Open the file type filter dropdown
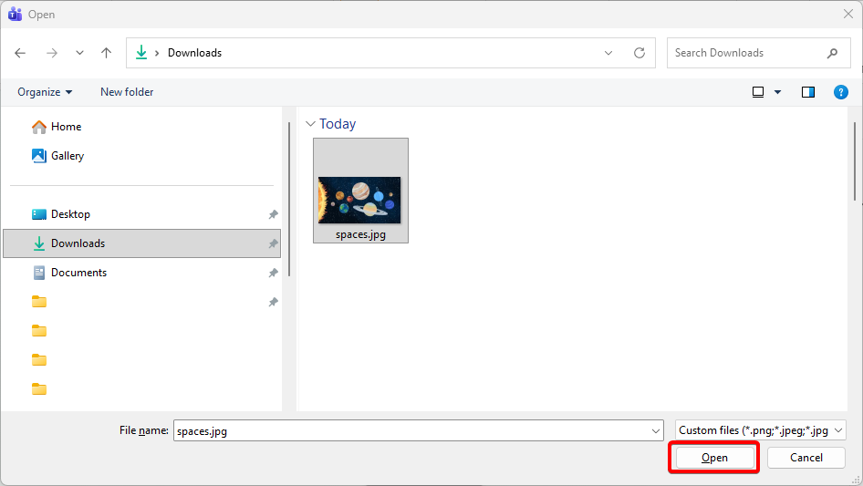The width and height of the screenshot is (863, 486). [x=761, y=430]
